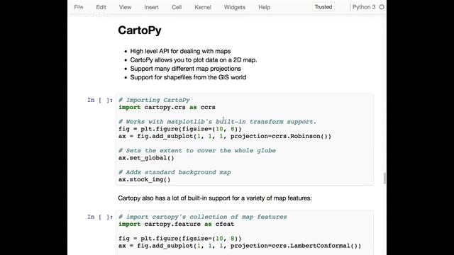This screenshot has height=255, width=454.
Task: Click the 'ax.set_global()' code line
Action: click(x=146, y=158)
